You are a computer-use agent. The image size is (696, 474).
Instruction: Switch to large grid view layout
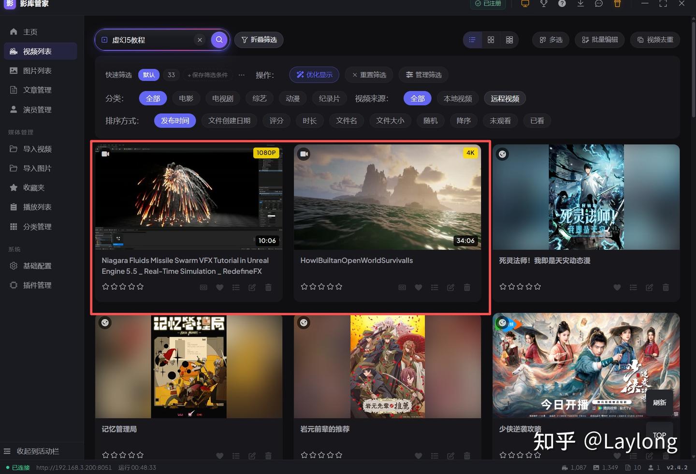coord(509,40)
